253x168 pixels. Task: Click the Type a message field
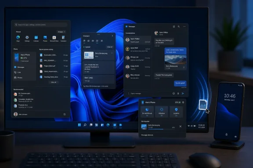pos(149,93)
